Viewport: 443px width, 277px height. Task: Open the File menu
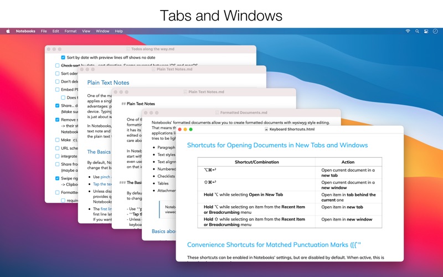pyautogui.click(x=44, y=31)
